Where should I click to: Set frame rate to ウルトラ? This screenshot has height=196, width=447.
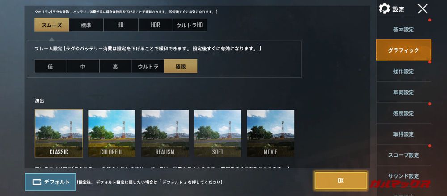(148, 67)
